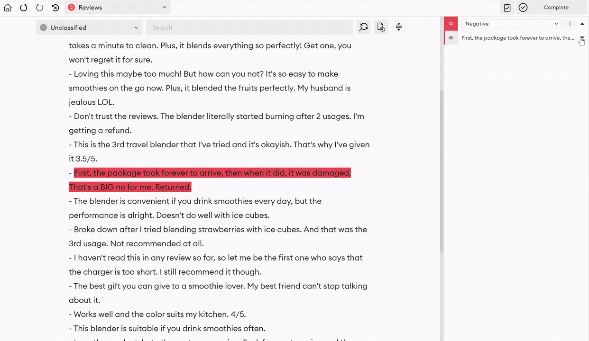Click the checkmark circle icon by Complete

pos(523,7)
